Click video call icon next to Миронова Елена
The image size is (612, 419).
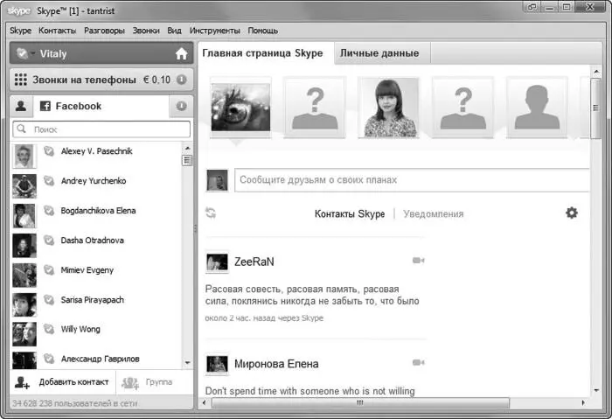tap(419, 363)
